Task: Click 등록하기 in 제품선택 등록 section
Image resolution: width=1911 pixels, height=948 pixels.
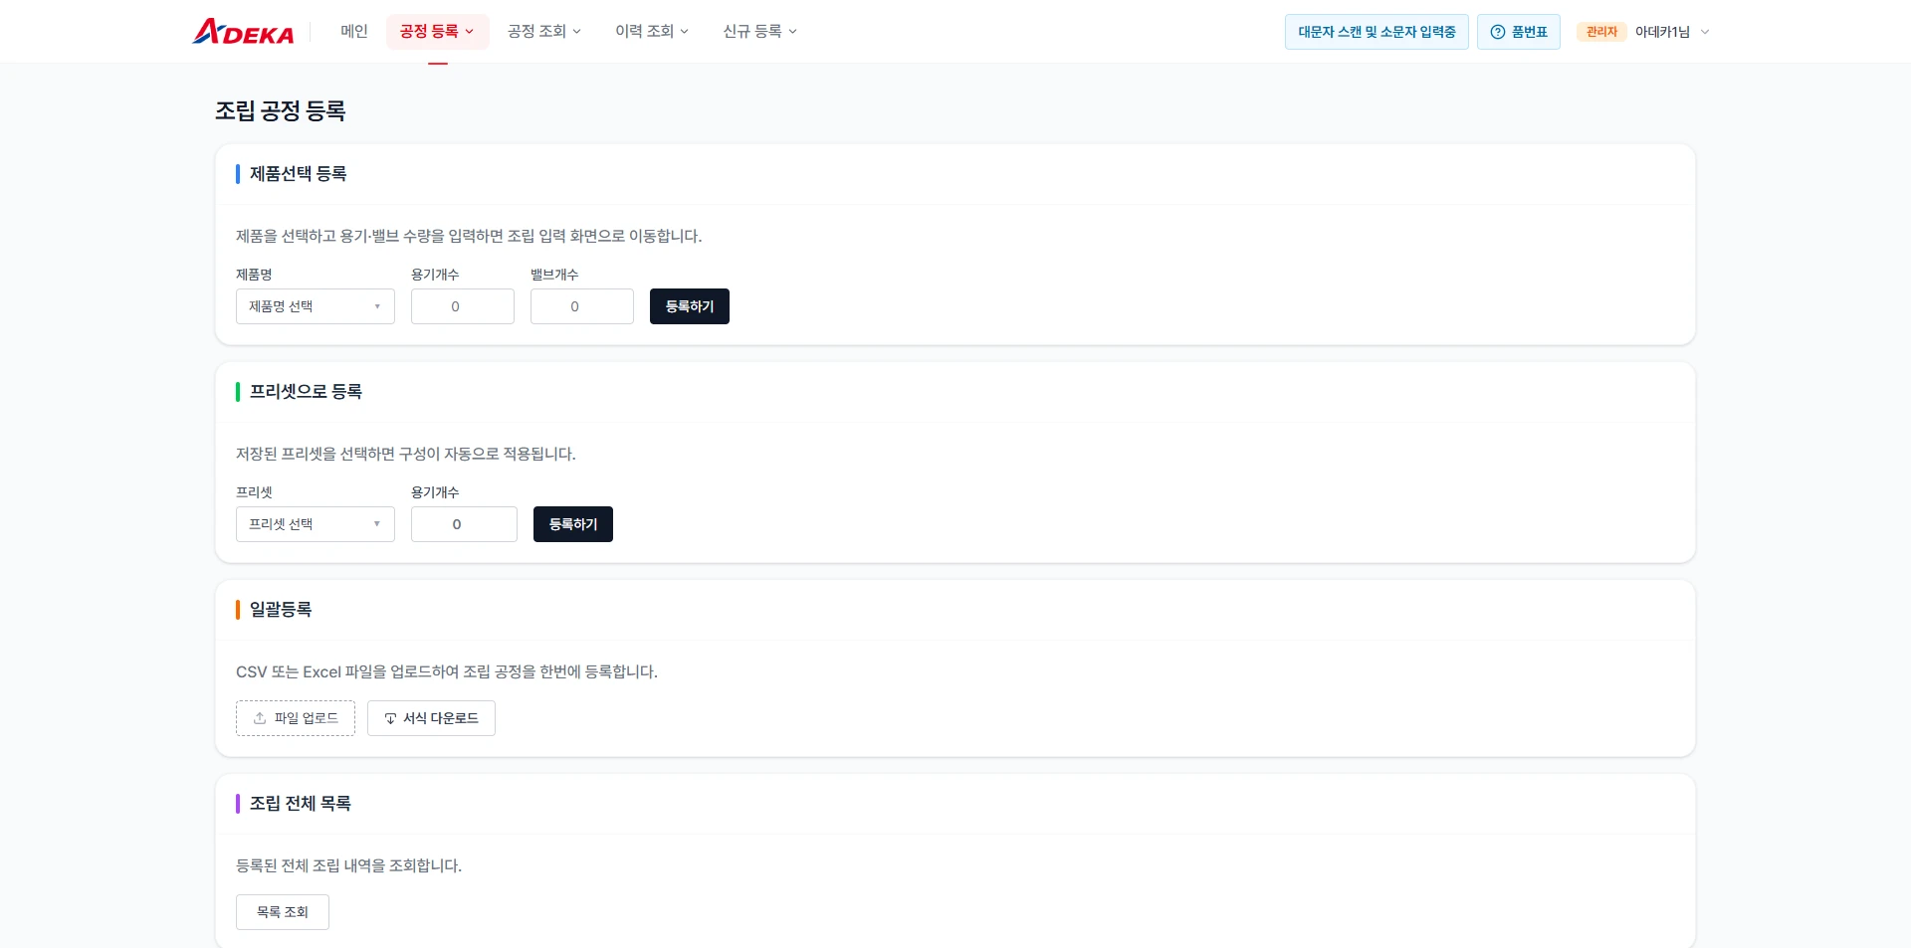Action: point(690,306)
